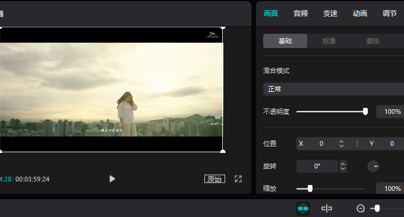404x217 pixels.
Task: Click the position X value field
Action: point(321,143)
